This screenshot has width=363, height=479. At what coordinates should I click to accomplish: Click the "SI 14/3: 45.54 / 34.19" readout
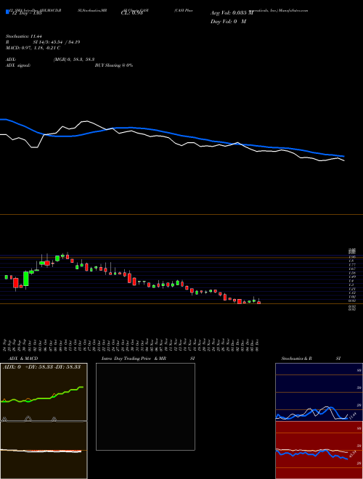click(57, 42)
